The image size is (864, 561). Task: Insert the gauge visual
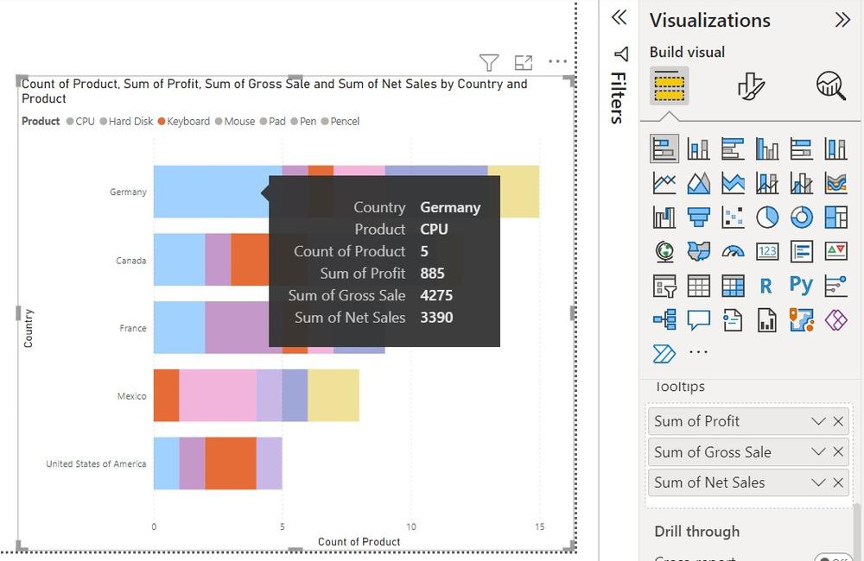(733, 252)
